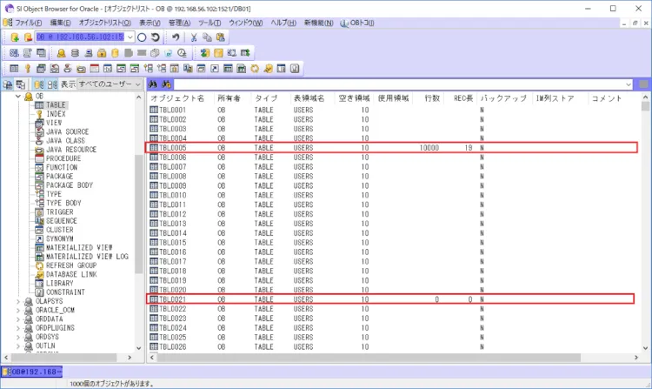Click the circle icon beside the connection combo
The image size is (652, 389).
tap(142, 37)
